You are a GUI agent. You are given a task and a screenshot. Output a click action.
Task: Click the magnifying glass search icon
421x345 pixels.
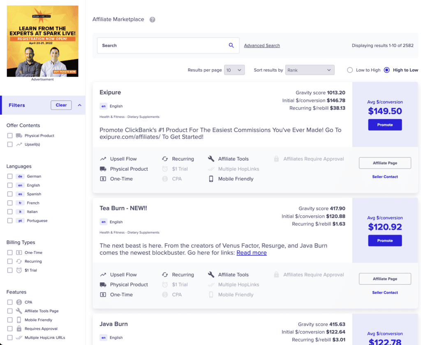[231, 45]
